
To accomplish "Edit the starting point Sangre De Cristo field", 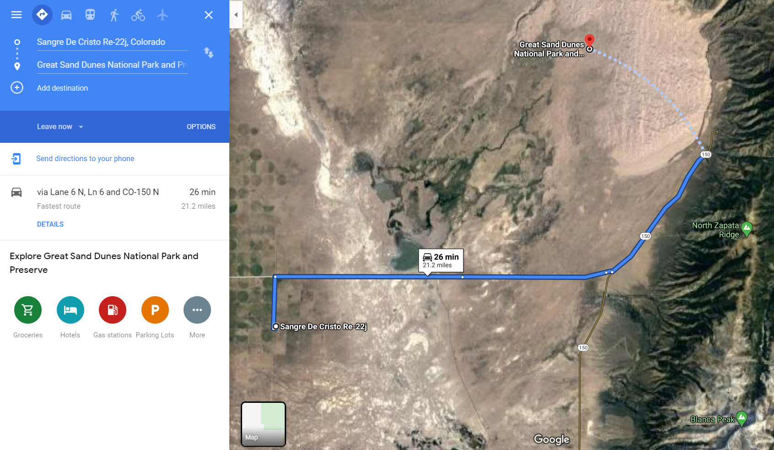I will click(112, 42).
